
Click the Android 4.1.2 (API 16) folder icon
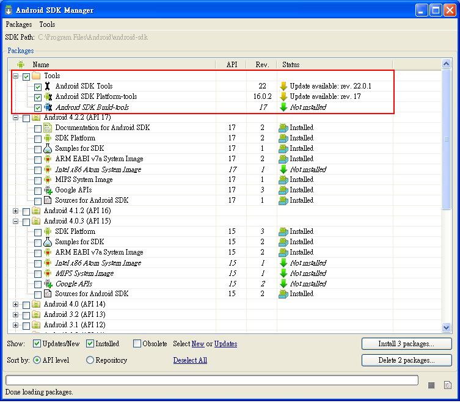(36, 211)
